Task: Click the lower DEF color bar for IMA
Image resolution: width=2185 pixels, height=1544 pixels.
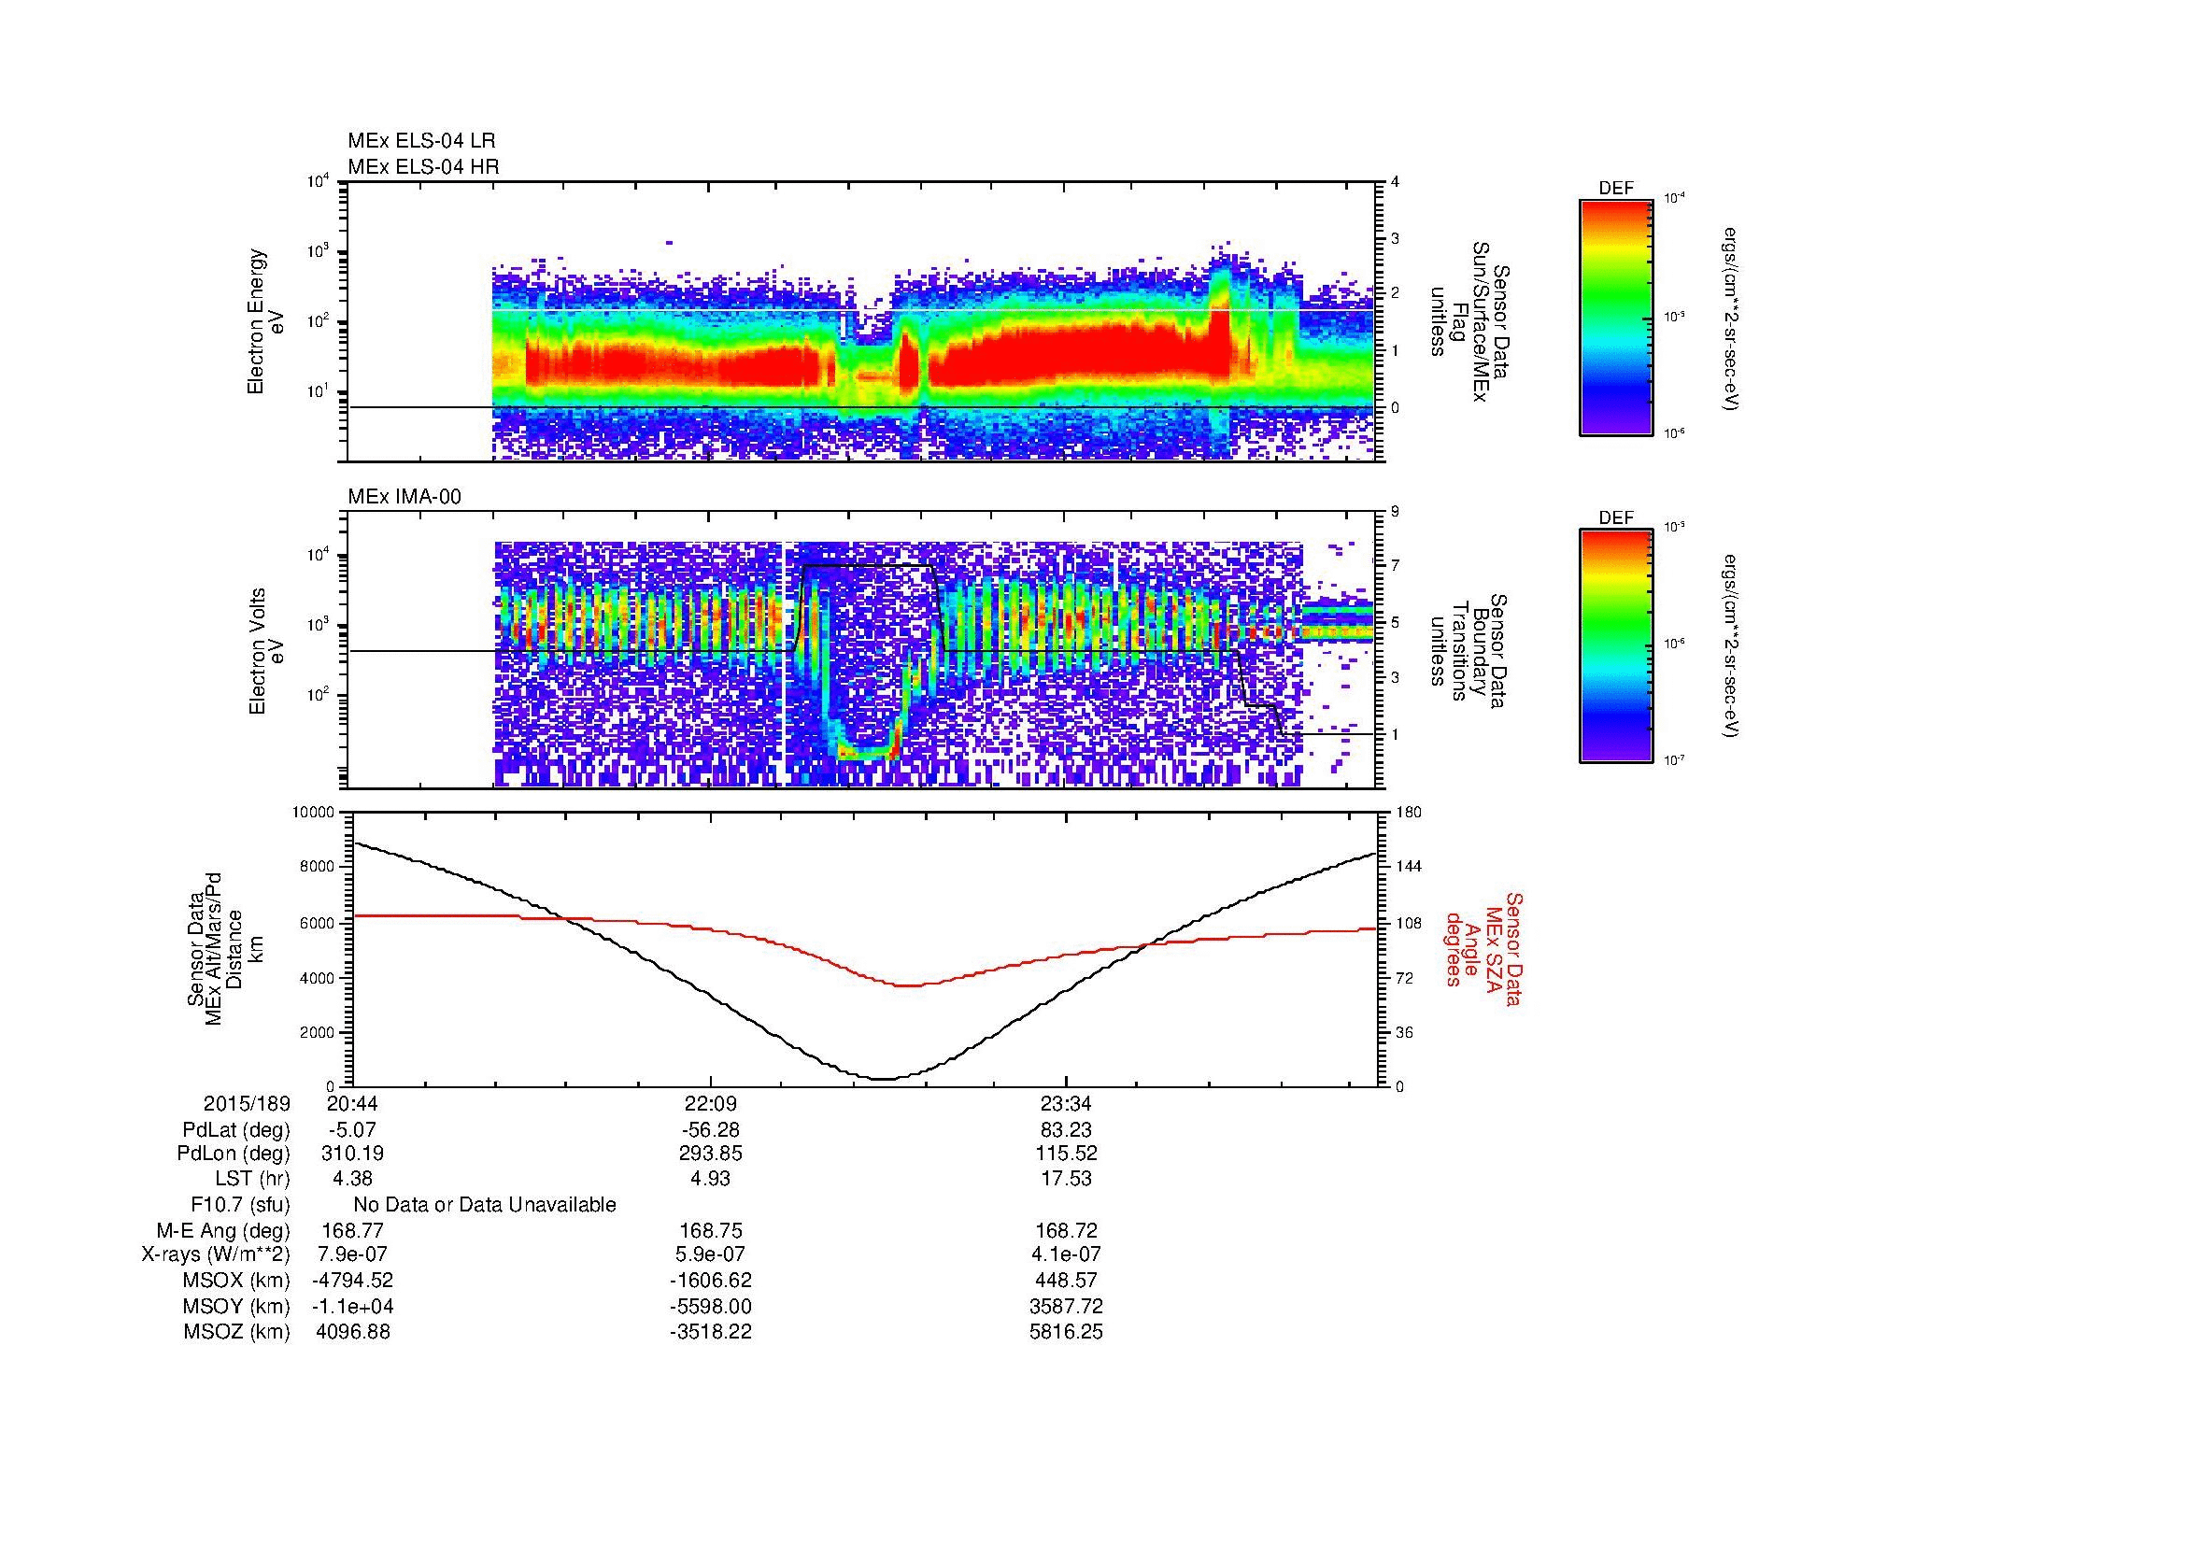Action: pos(1615,646)
